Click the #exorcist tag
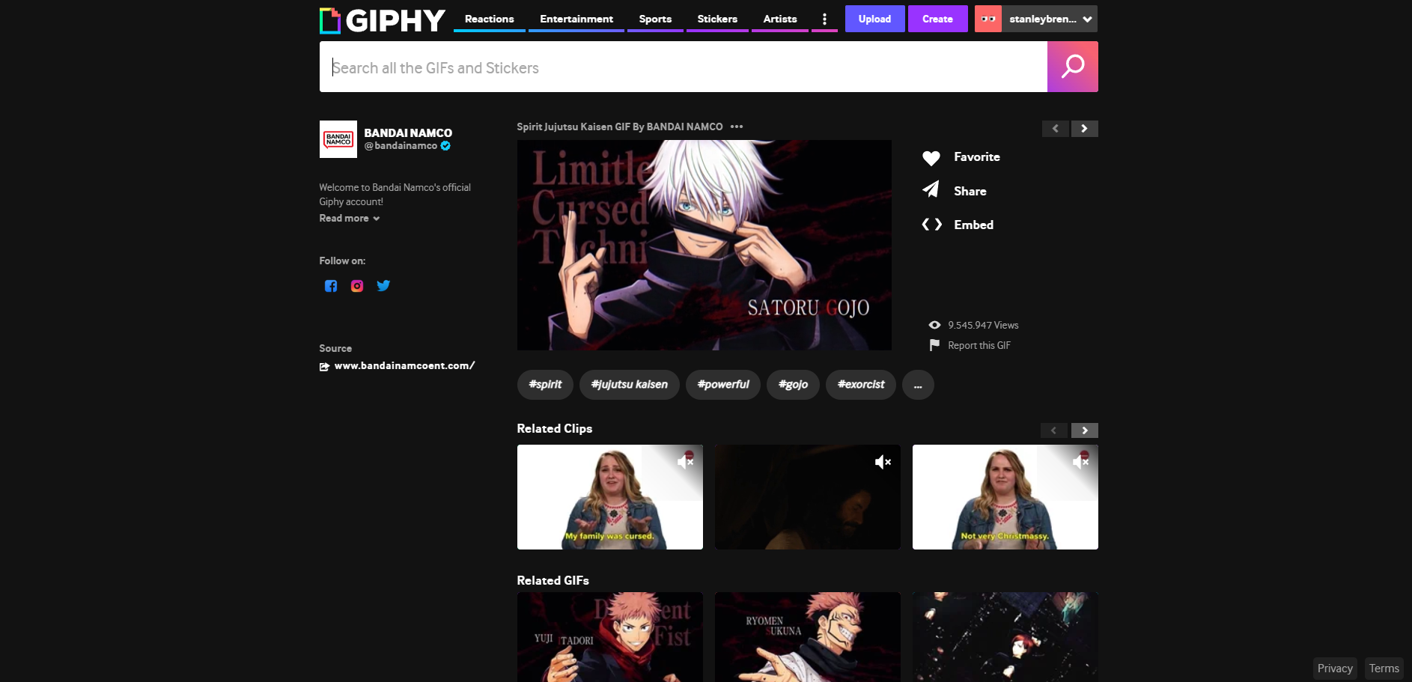The height and width of the screenshot is (682, 1412). [861, 385]
